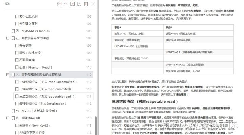The width and height of the screenshot is (244, 135).
Task: Click bookmark icon beside 索引实现机制
Action: click(17, 17)
